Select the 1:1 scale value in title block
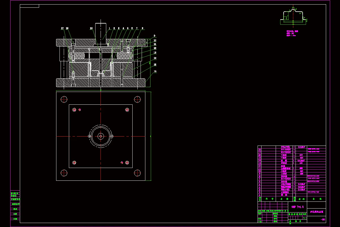340x227 pixels. point(305,218)
